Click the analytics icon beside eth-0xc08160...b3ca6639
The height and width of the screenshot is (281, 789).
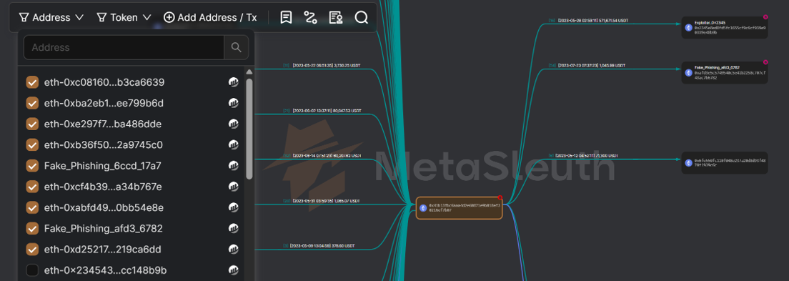pos(234,82)
